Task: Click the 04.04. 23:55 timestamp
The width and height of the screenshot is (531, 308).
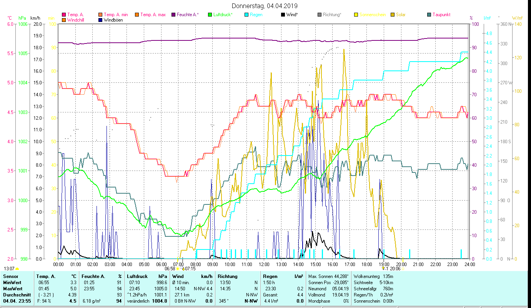Action: click(x=17, y=301)
